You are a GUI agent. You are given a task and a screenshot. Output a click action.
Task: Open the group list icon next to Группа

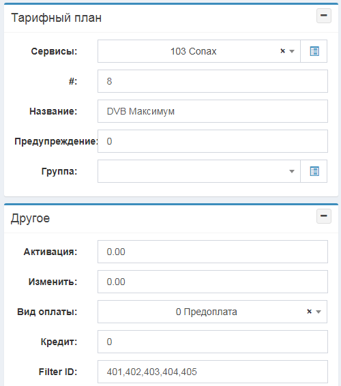click(x=314, y=171)
